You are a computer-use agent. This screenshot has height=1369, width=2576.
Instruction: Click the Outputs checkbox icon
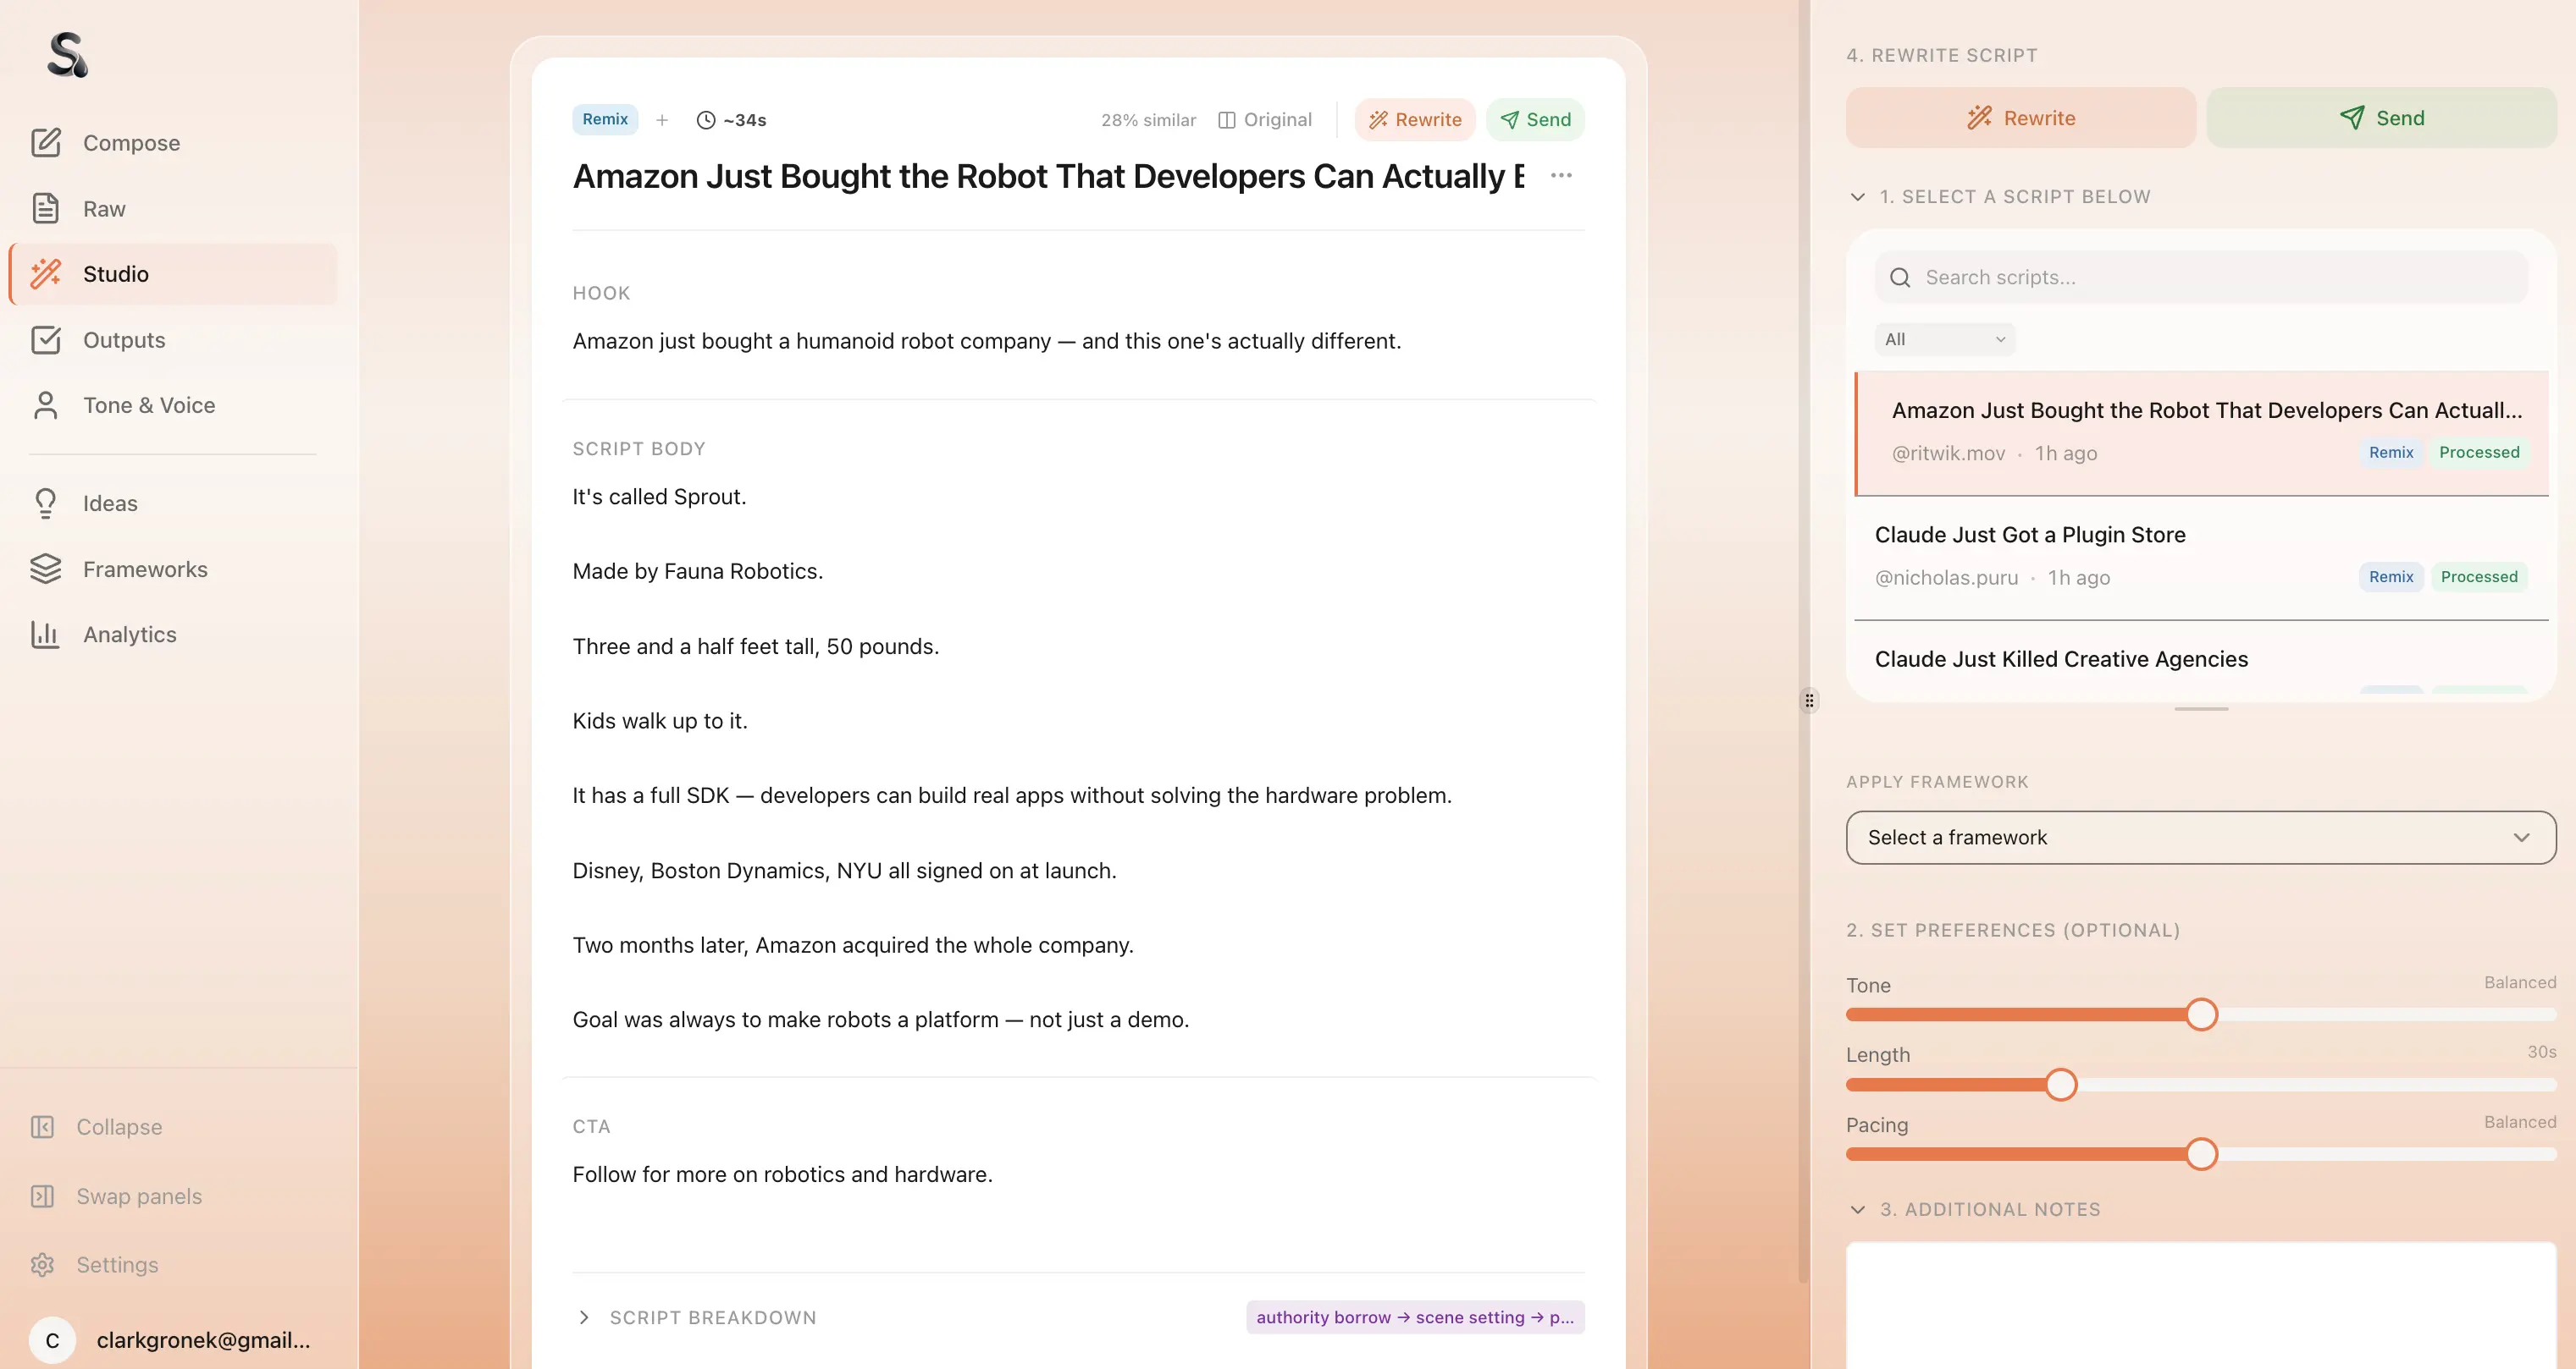coord(45,340)
